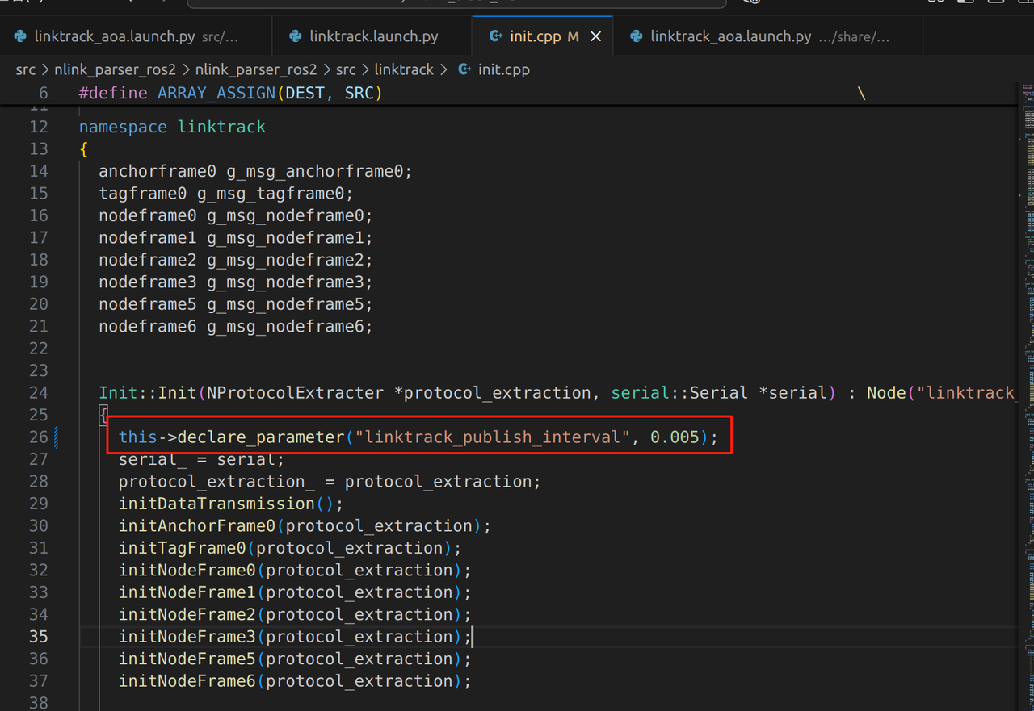Click line number 13 in the gutter
This screenshot has width=1034, height=711.
[38, 148]
